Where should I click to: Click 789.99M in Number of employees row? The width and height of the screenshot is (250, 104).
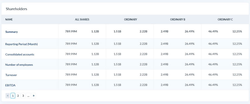(71, 64)
